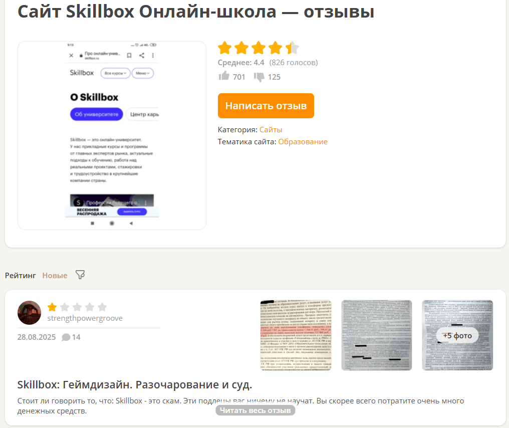Viewport: 509px width, 428px height.
Task: Sort reviews by Рейтинг
Action: pyautogui.click(x=21, y=275)
